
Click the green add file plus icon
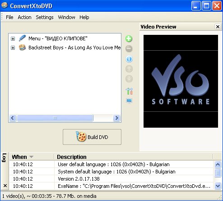[129, 39]
